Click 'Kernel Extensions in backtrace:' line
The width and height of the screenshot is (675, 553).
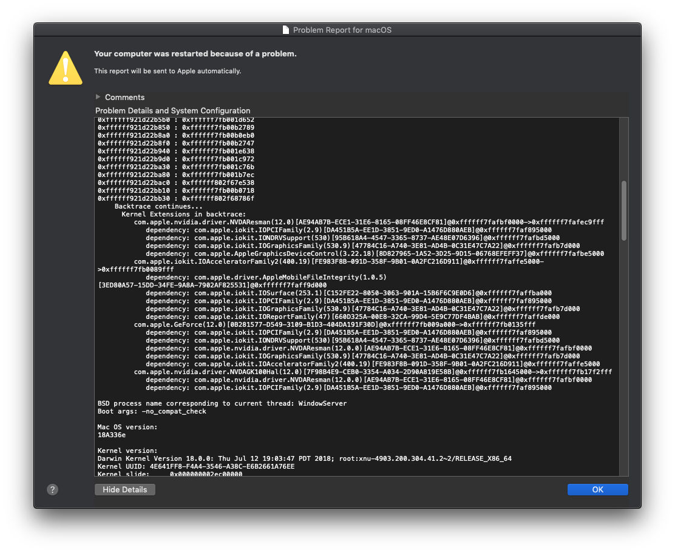pyautogui.click(x=184, y=214)
